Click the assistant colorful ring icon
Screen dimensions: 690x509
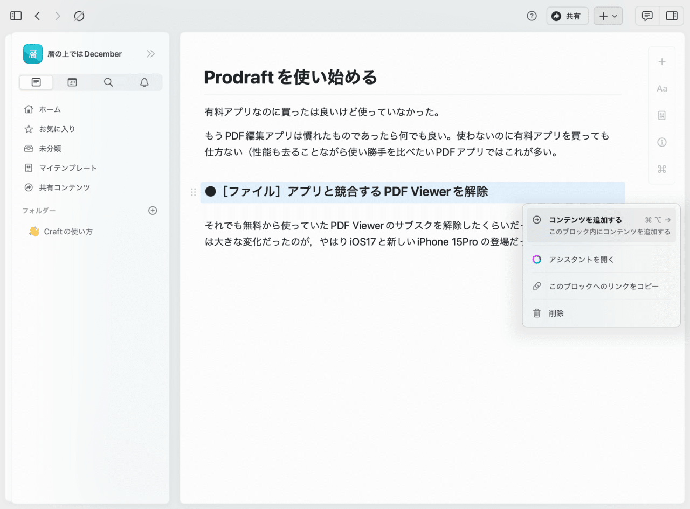pos(536,259)
